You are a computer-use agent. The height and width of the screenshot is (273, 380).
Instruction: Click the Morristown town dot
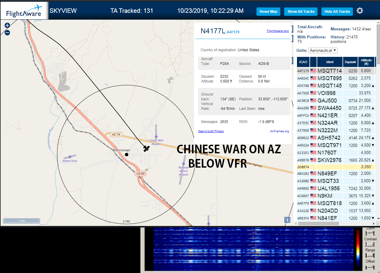pos(126,154)
